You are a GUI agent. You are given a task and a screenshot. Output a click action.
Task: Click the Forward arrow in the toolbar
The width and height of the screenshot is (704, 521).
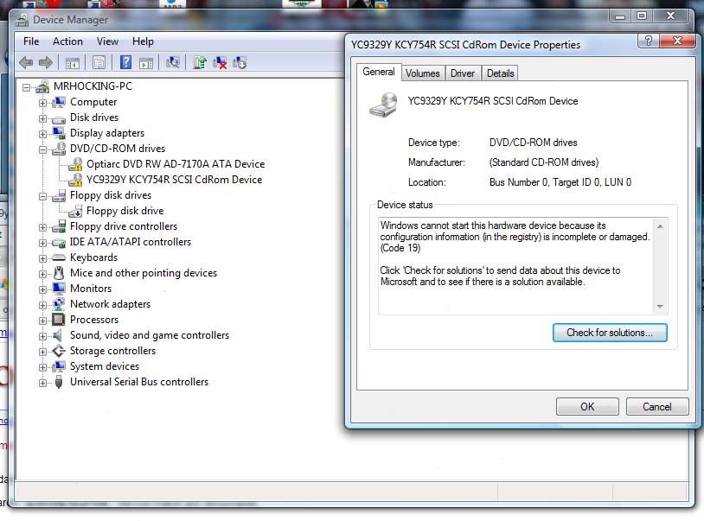[x=46, y=62]
